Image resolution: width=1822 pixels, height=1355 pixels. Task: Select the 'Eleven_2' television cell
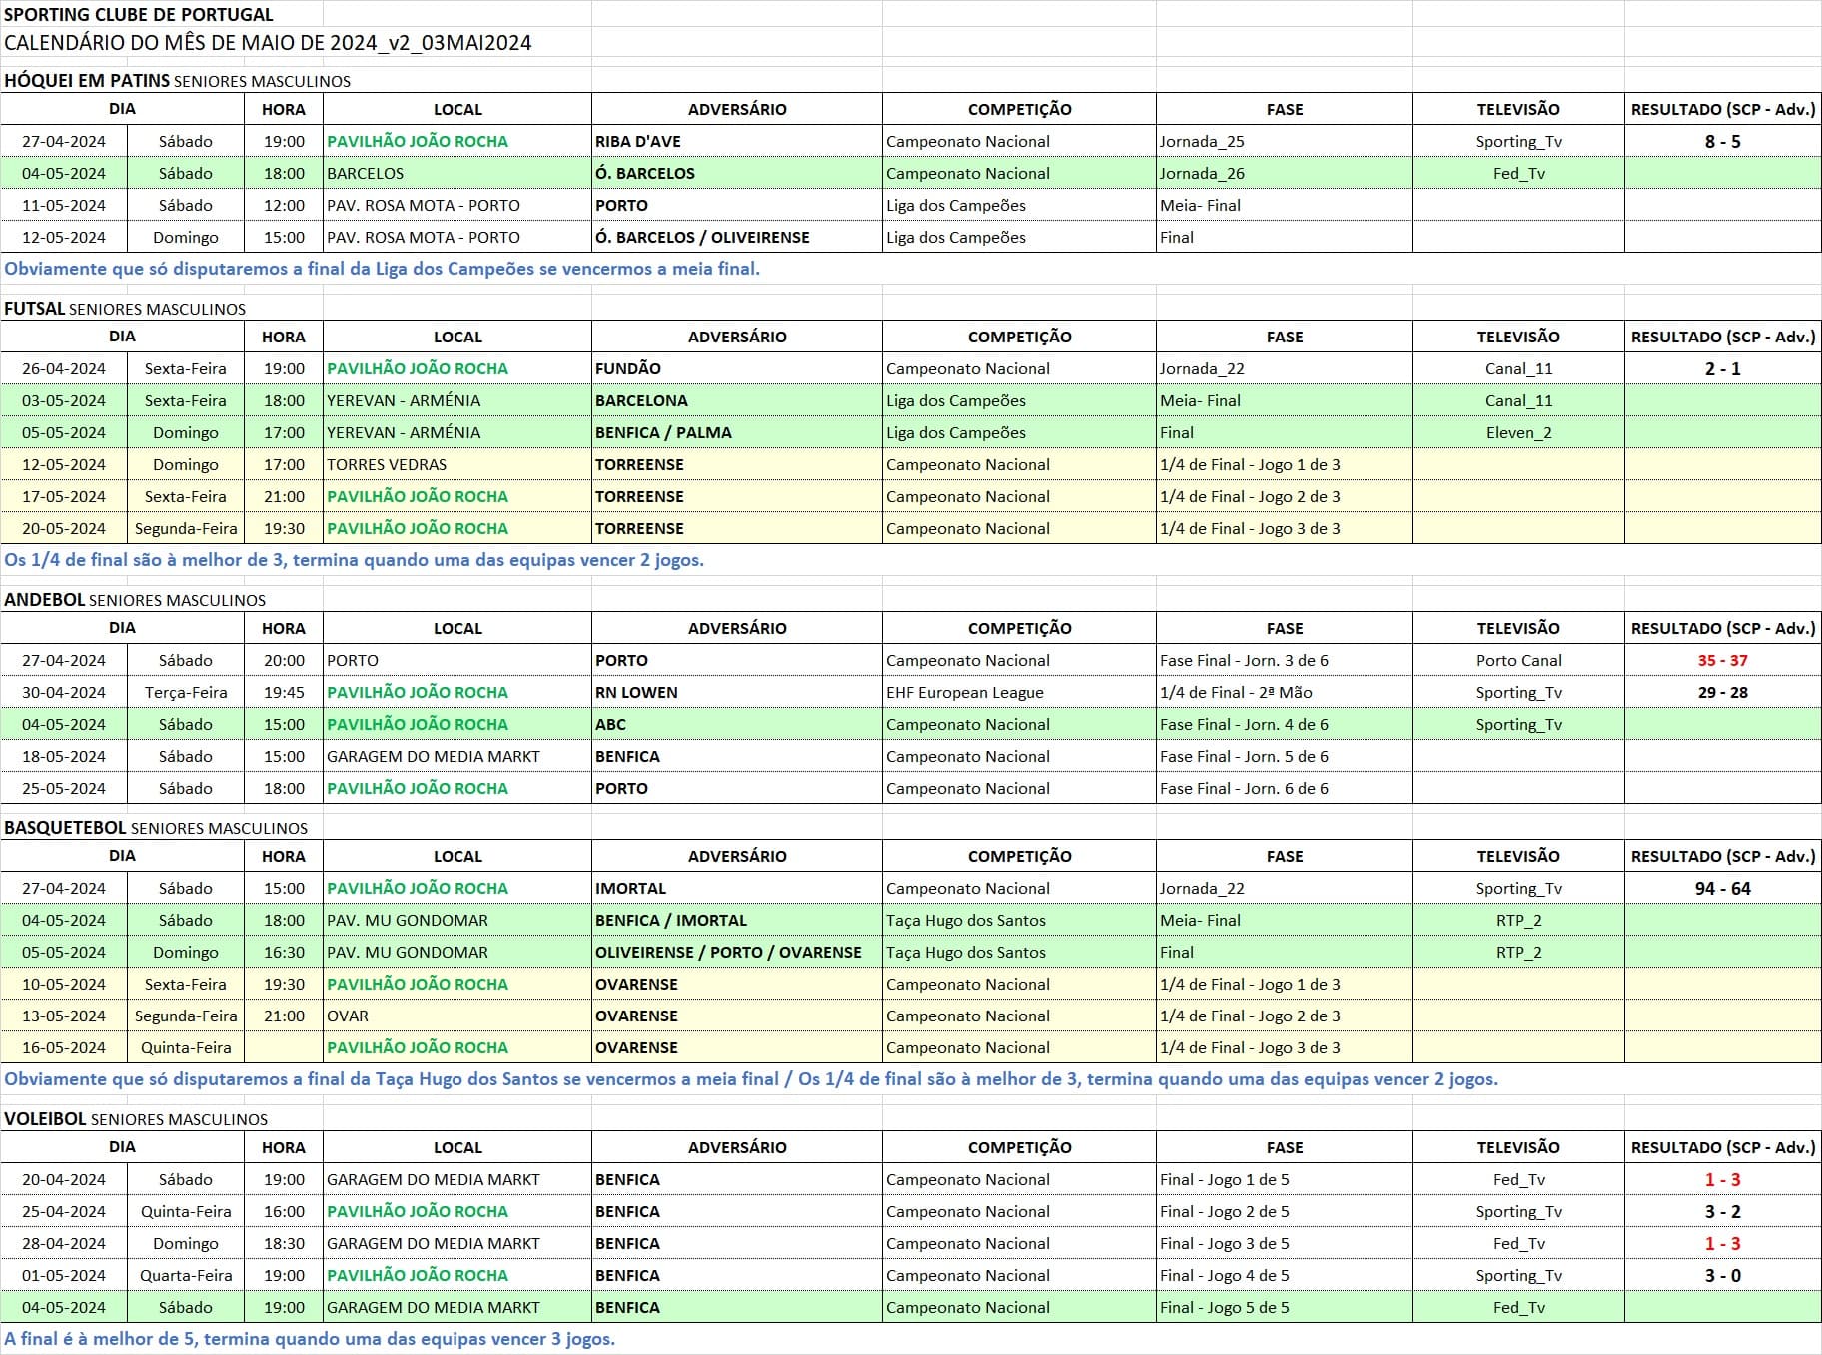click(x=1518, y=432)
